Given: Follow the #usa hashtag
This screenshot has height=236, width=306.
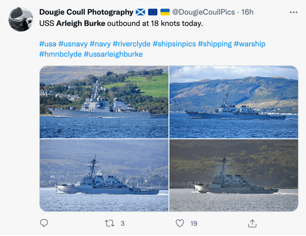Looking at the screenshot, I should click(x=48, y=44).
